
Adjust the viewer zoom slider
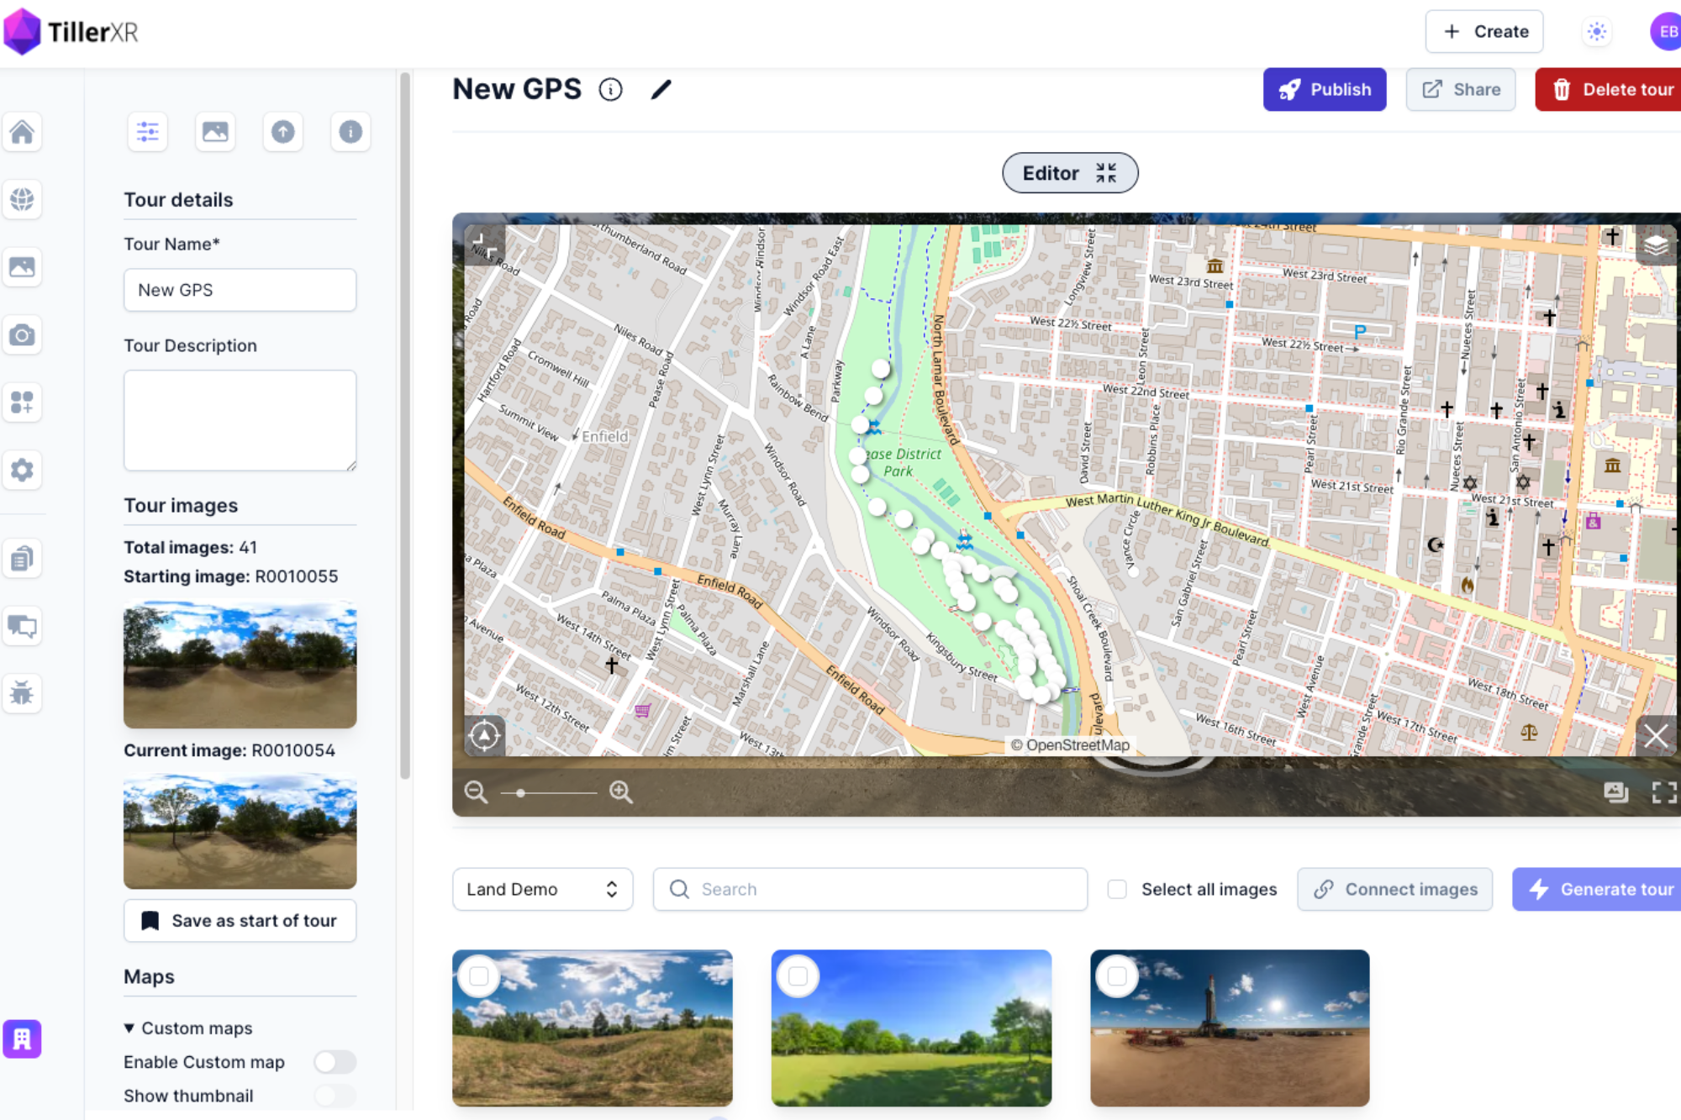pyautogui.click(x=521, y=792)
